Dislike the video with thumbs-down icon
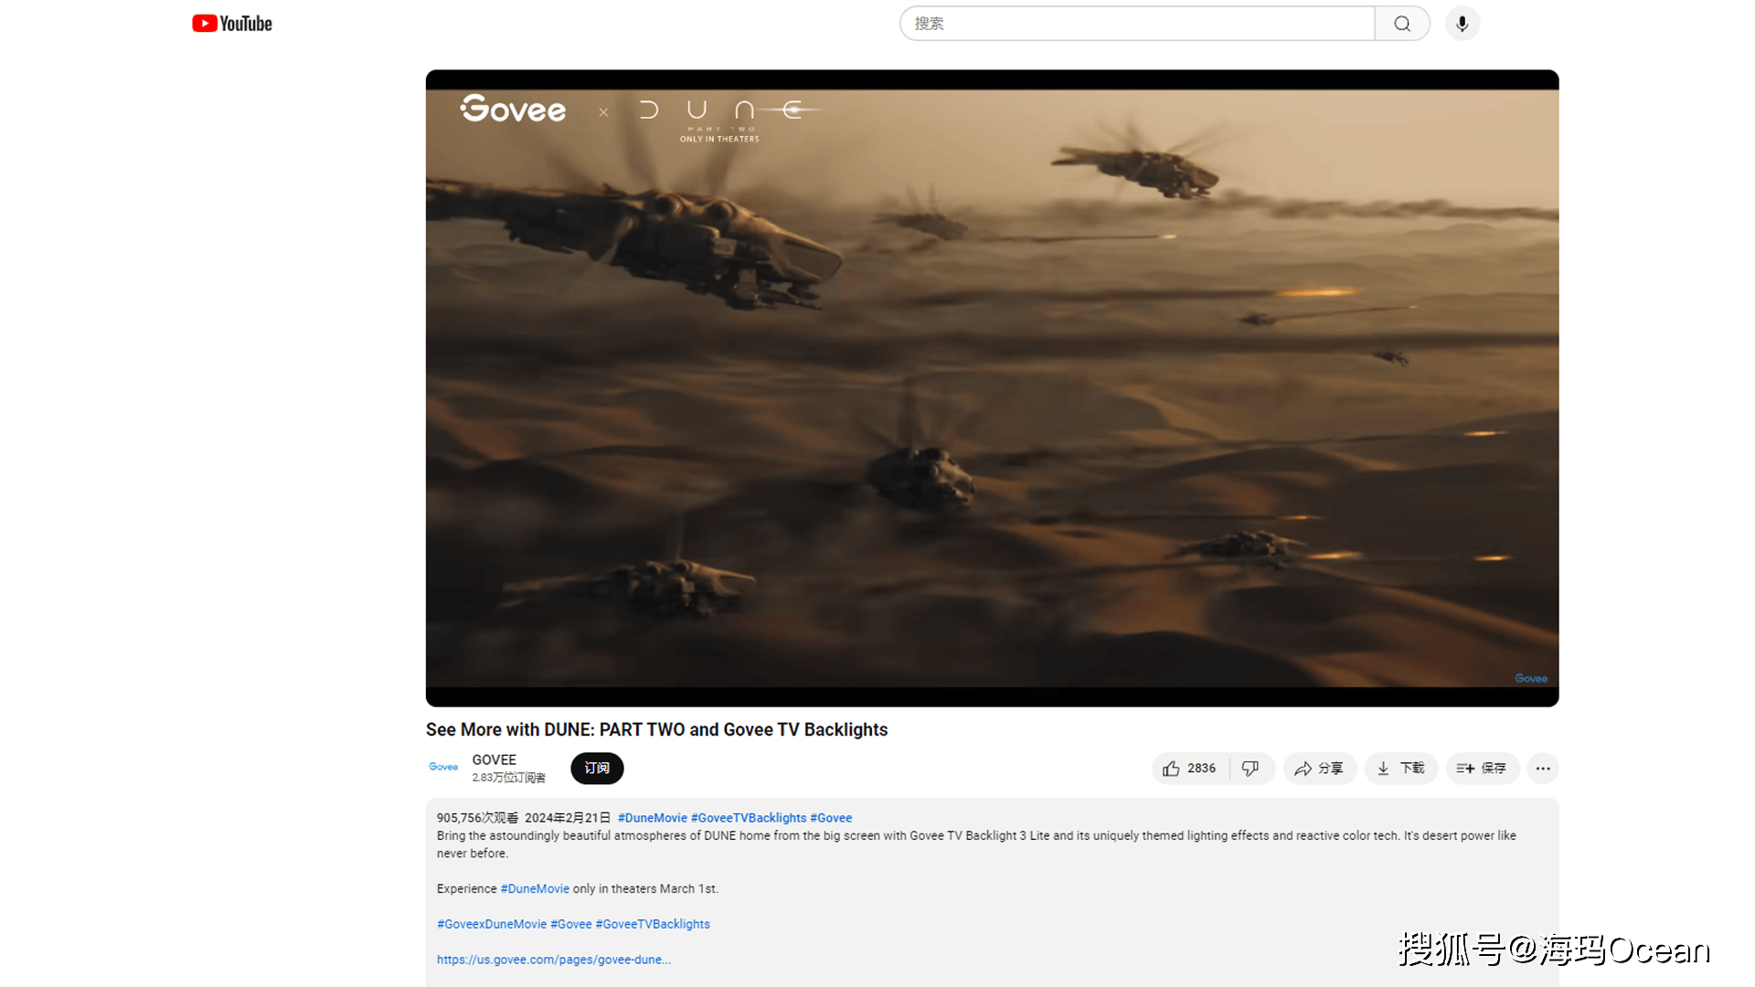 tap(1250, 769)
